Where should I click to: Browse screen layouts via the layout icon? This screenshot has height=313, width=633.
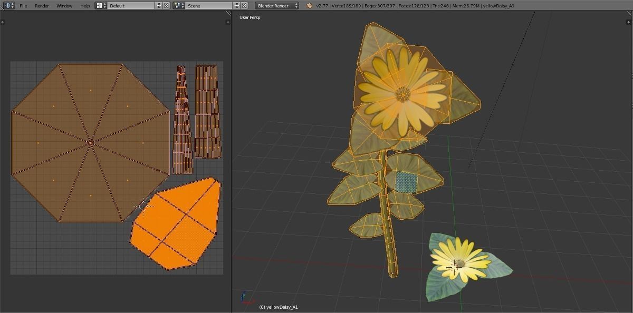(x=101, y=5)
